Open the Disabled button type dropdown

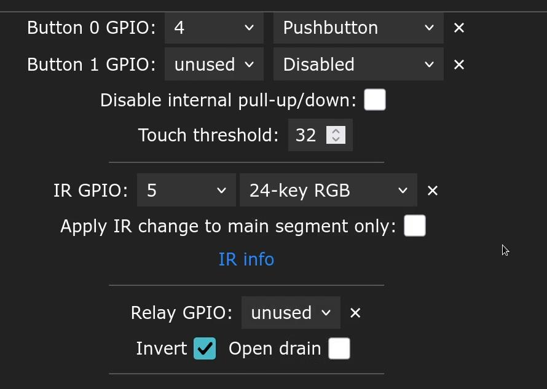tap(358, 65)
